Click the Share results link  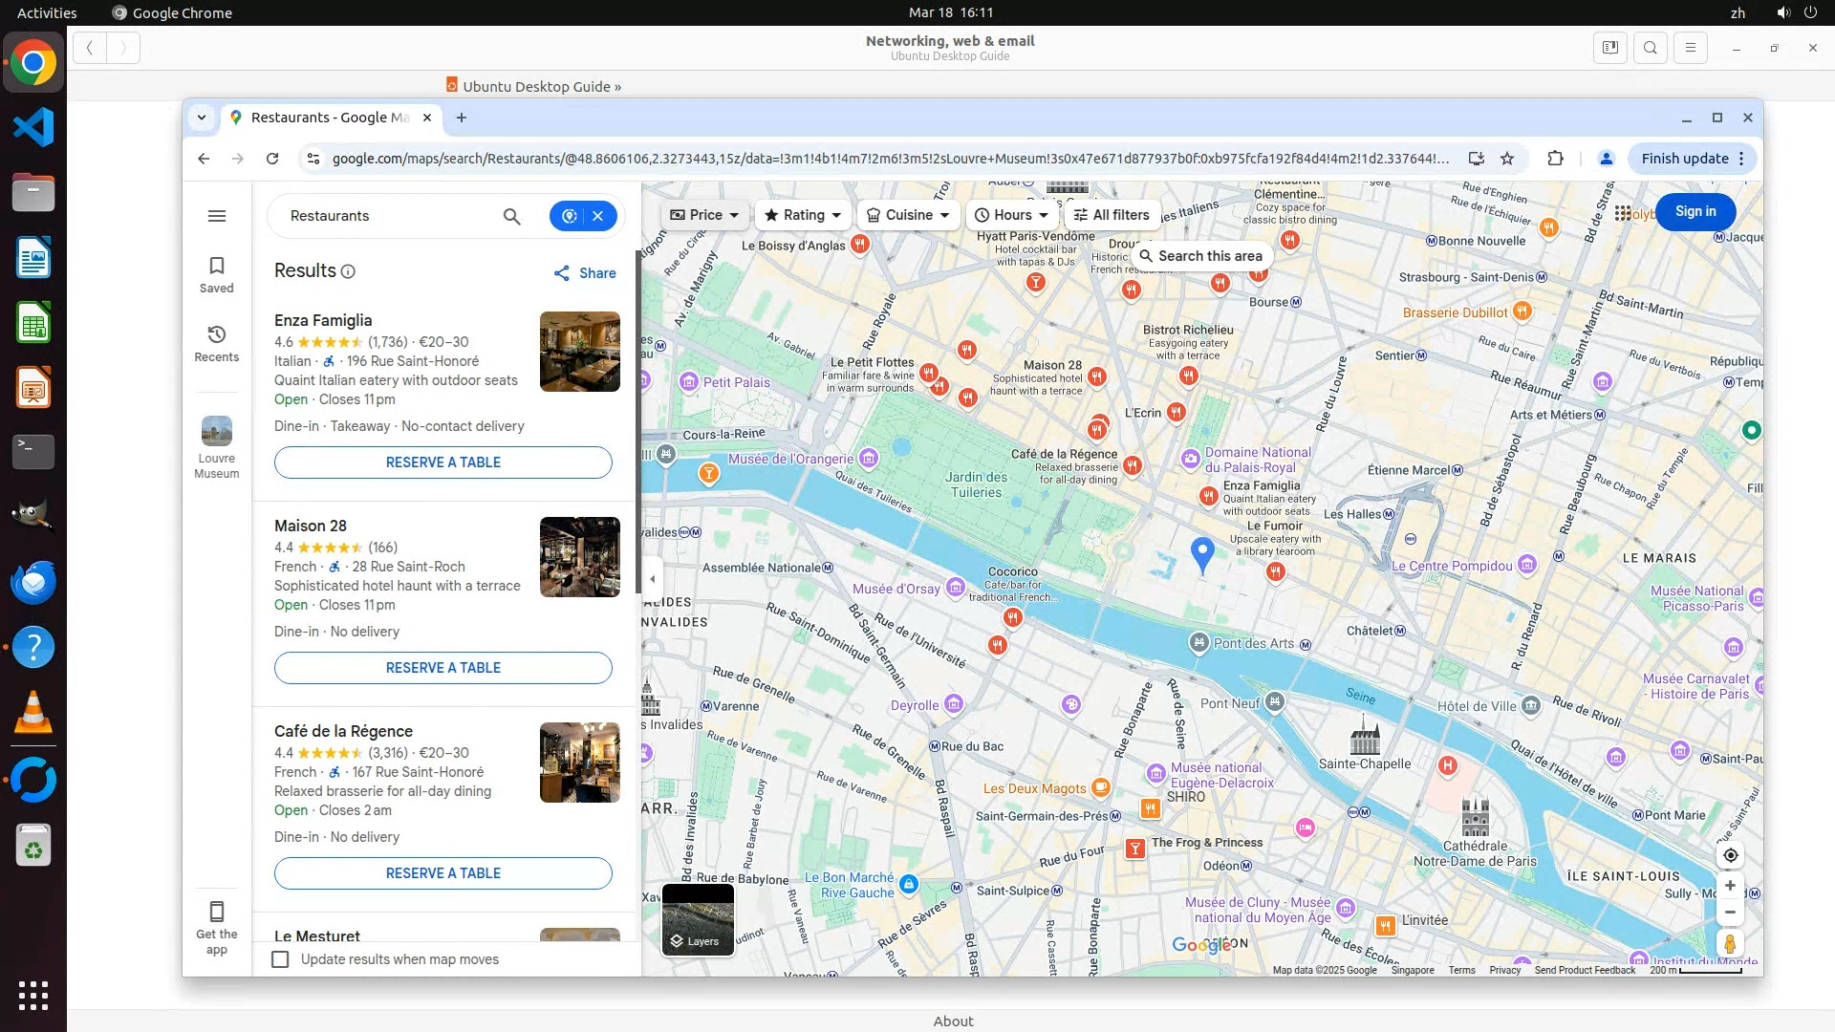point(585,273)
